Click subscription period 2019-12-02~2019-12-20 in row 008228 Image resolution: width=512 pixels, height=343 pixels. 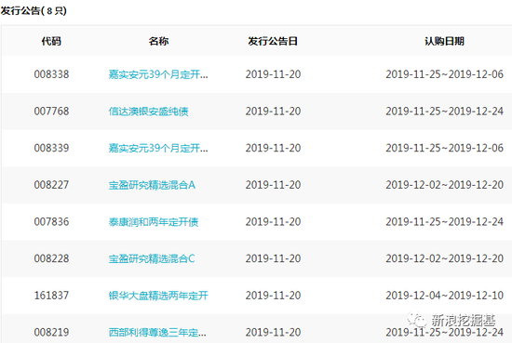444,258
